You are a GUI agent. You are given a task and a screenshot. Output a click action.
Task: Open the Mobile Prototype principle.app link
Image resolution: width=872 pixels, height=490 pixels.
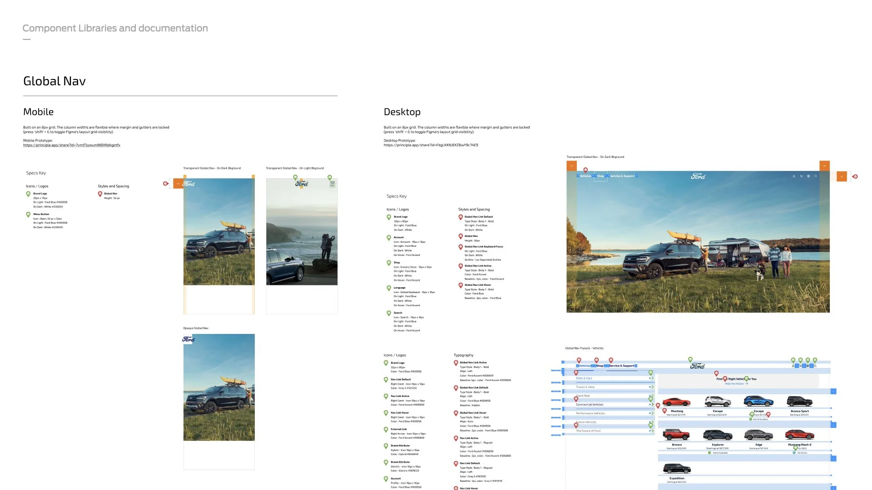(72, 145)
